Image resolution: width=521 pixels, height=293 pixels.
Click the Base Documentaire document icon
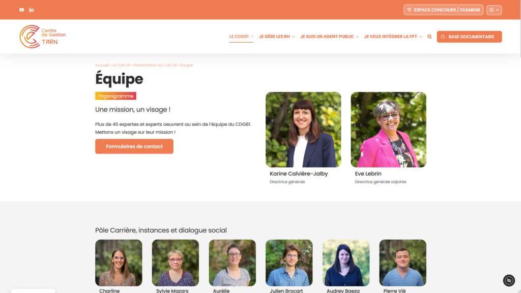pos(443,37)
